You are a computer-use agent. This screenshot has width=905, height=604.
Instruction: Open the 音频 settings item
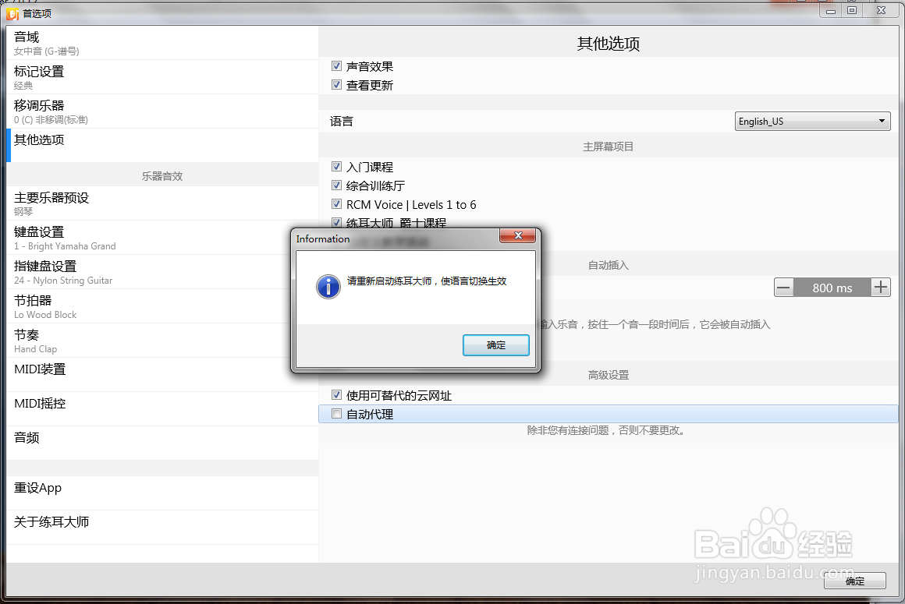163,443
